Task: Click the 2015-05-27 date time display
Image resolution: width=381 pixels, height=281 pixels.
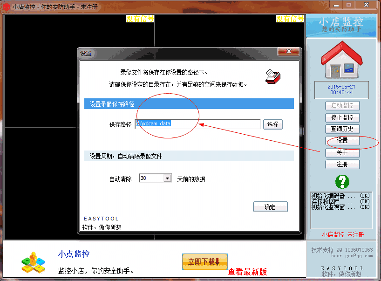Action: (342, 89)
